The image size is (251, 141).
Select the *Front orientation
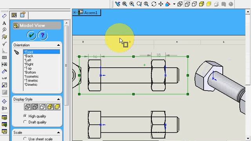click(42, 52)
